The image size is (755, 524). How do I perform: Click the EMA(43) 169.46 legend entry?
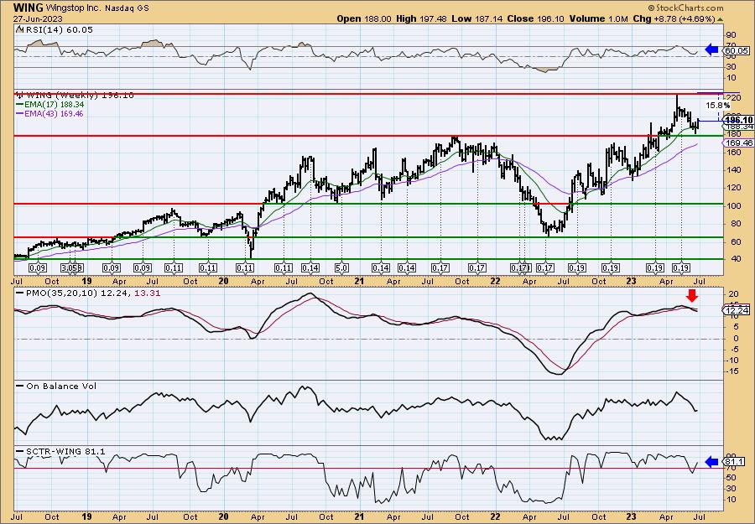pyautogui.click(x=50, y=113)
